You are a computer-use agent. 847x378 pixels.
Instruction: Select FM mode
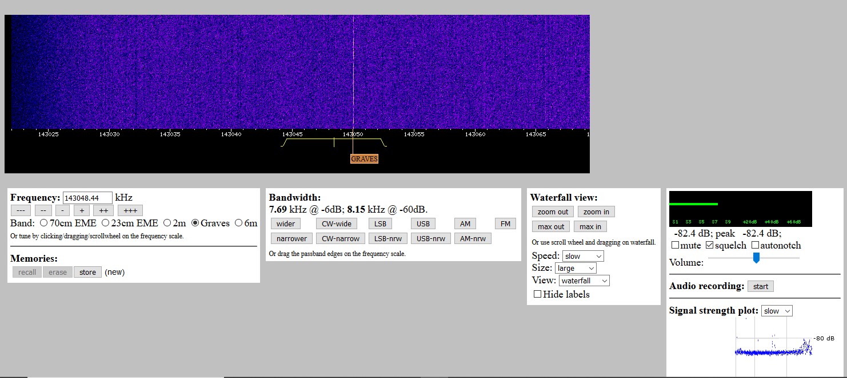tap(505, 223)
